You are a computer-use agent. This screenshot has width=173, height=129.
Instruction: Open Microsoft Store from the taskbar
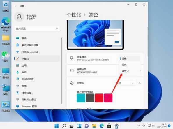click(x=109, y=126)
